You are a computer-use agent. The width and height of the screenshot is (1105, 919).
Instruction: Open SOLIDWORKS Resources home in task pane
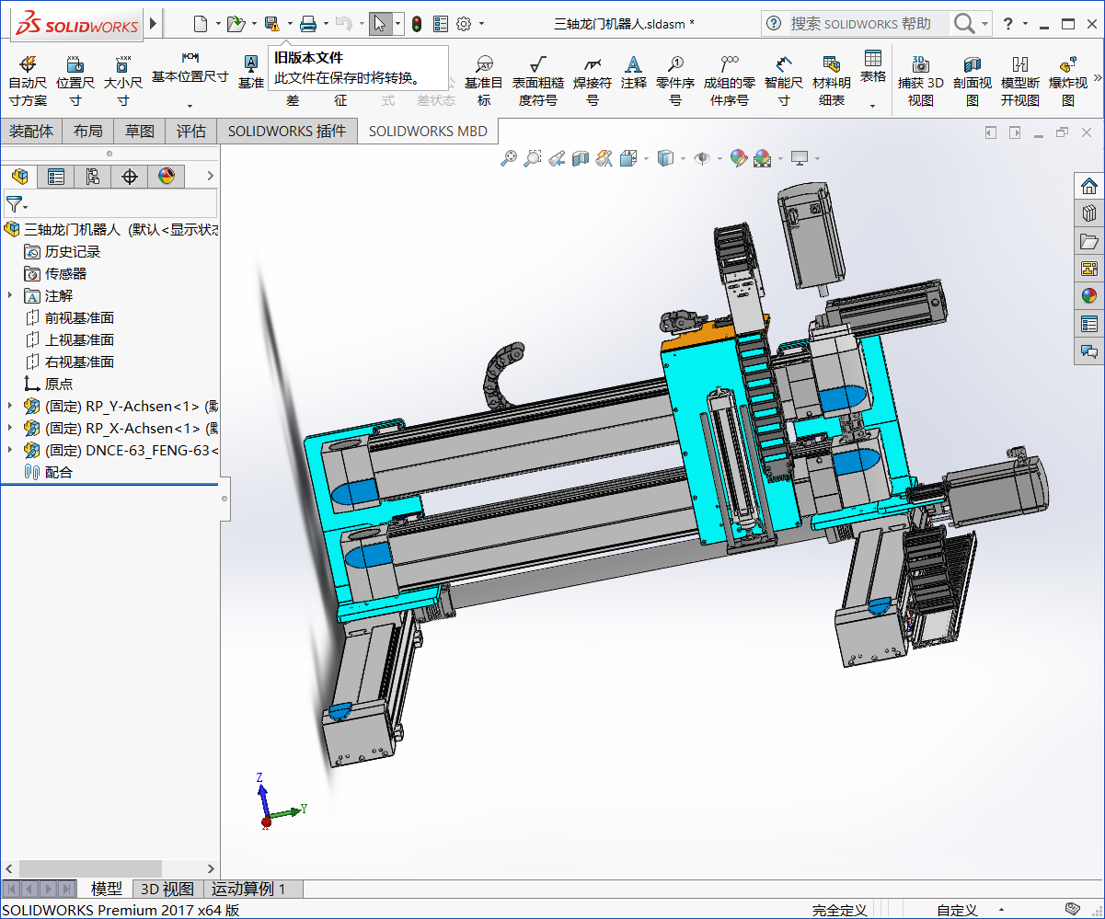click(1089, 186)
